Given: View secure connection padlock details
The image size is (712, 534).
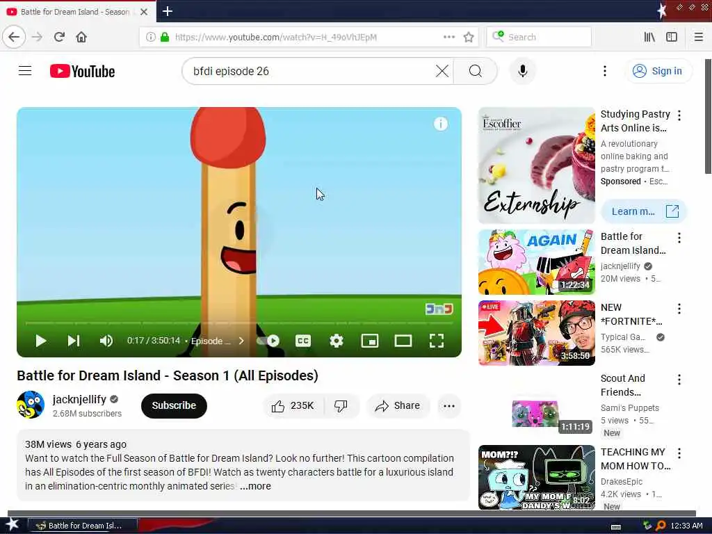Looking at the screenshot, I should coord(165,37).
